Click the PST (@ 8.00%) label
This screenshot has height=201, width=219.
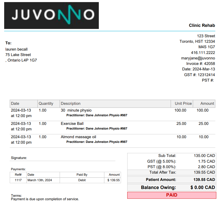162,167
